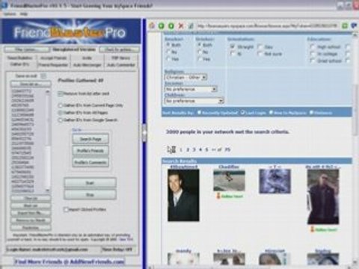Switch to the Auto Messenger tab
359x269 pixels.
(88, 65)
